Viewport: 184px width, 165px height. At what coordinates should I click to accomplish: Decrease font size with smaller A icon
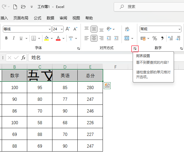75,29
